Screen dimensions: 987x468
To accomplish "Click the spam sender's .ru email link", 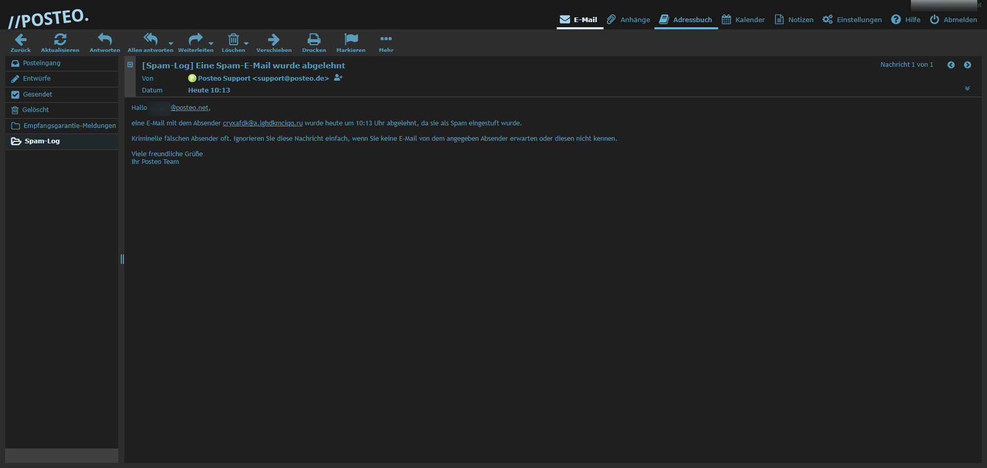I will (x=262, y=123).
